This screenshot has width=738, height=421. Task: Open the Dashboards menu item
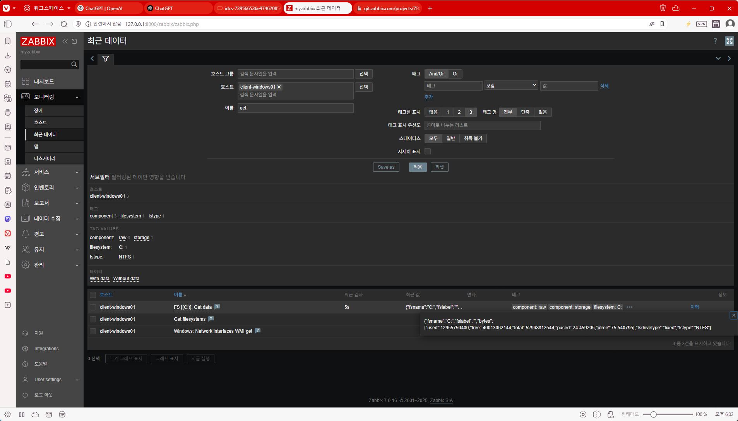50,82
